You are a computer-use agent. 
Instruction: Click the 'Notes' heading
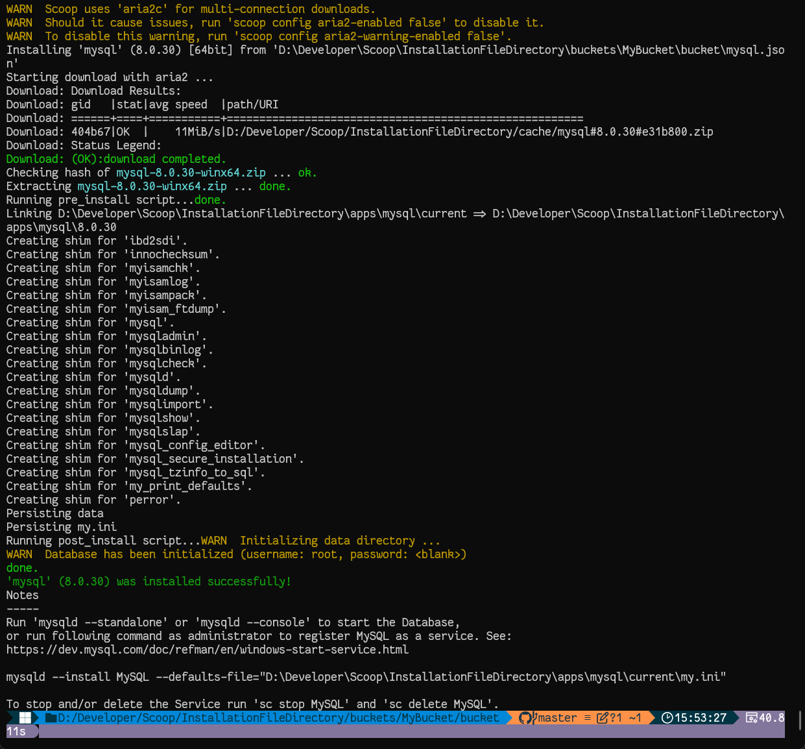tap(22, 595)
